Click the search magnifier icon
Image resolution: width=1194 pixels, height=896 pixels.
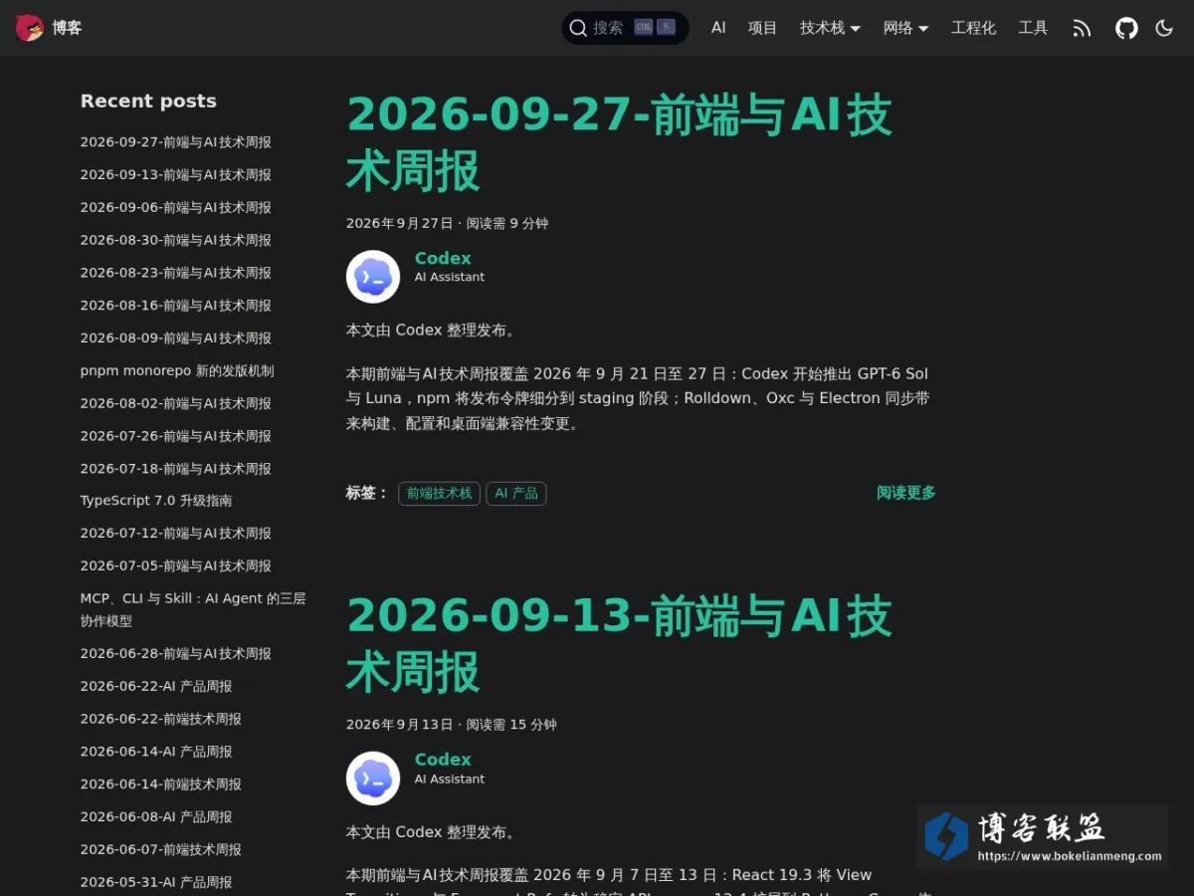pyautogui.click(x=578, y=28)
